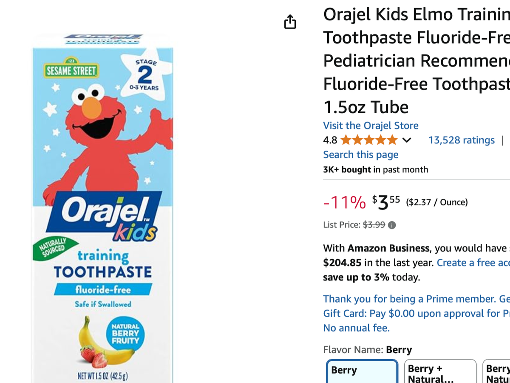
Task: Click Create a free account link
Action: (473, 263)
